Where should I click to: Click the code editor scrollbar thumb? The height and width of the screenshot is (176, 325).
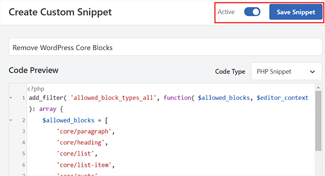(x=318, y=121)
